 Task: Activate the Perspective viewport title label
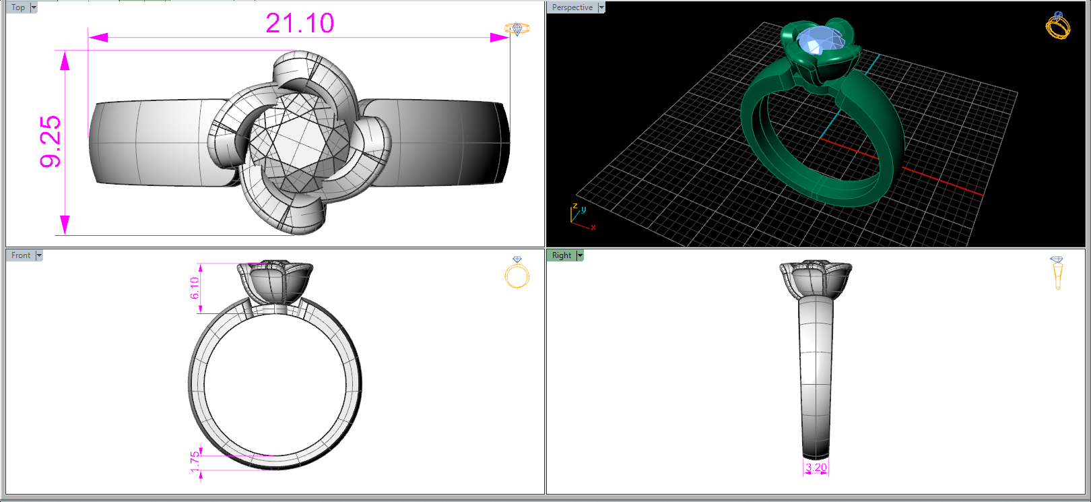[572, 7]
